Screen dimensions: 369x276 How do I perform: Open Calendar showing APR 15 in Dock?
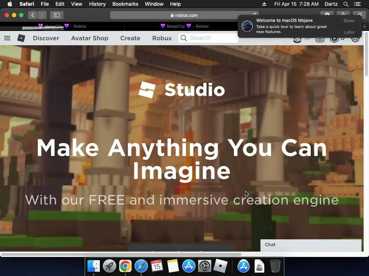click(157, 266)
